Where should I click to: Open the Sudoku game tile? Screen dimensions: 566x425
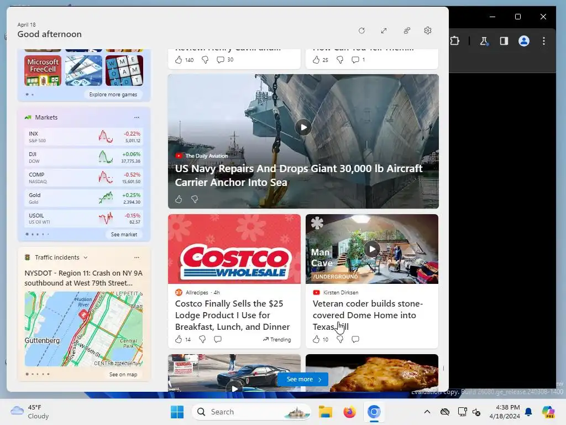84,70
